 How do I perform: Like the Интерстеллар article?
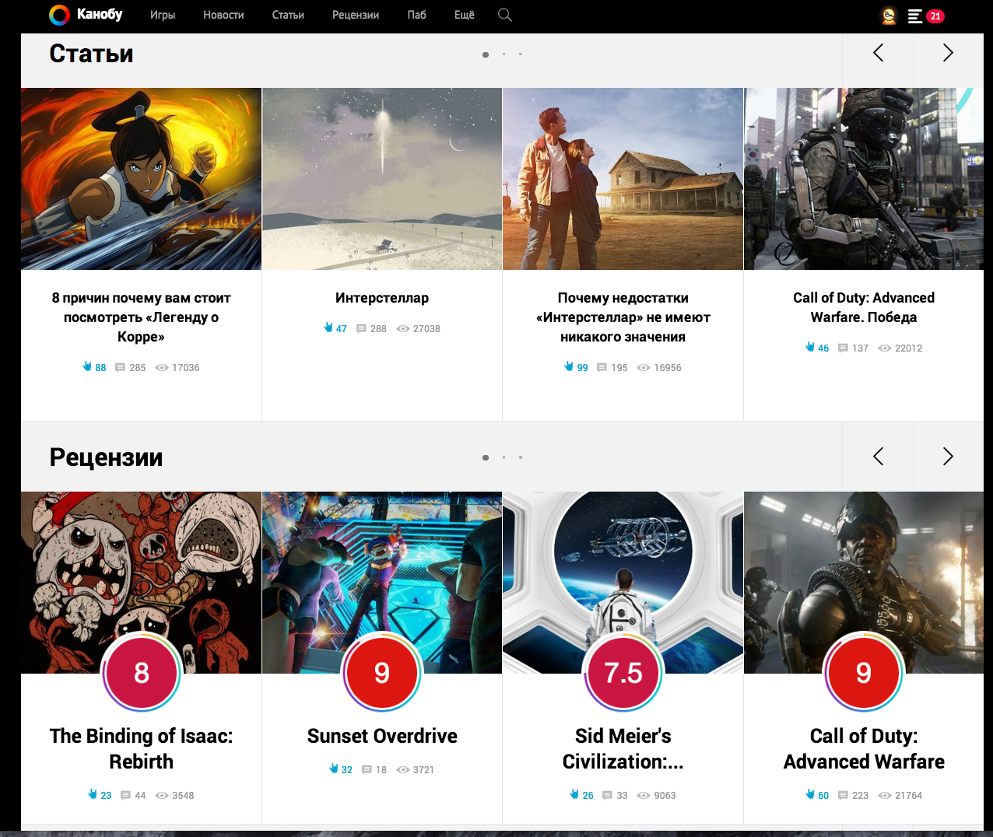coord(328,327)
